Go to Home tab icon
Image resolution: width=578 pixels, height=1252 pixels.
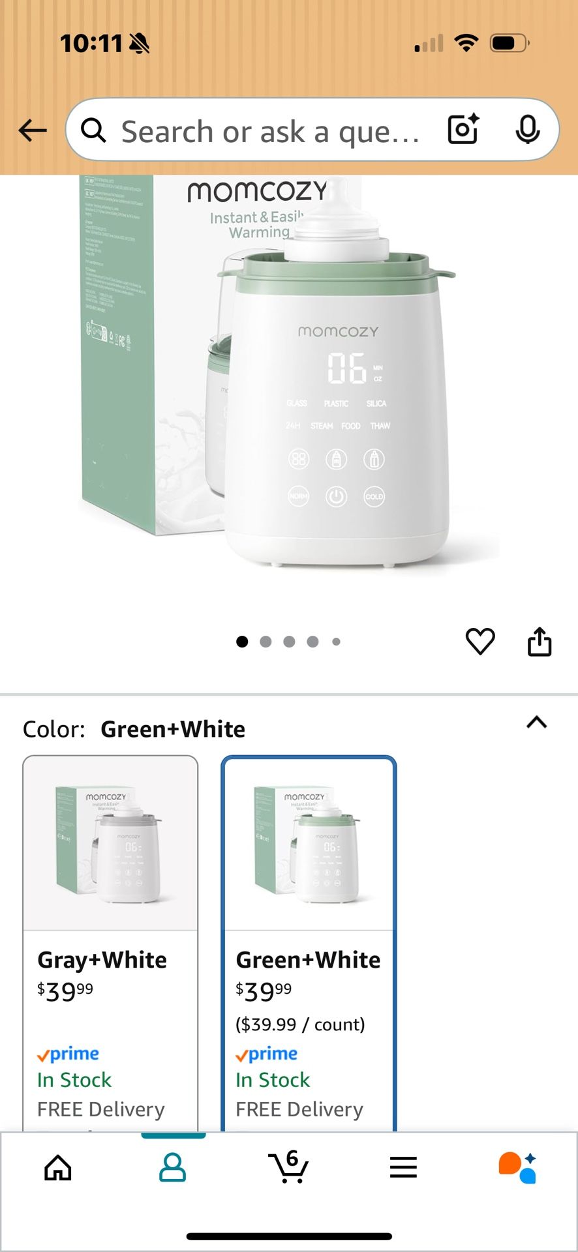click(x=58, y=1167)
